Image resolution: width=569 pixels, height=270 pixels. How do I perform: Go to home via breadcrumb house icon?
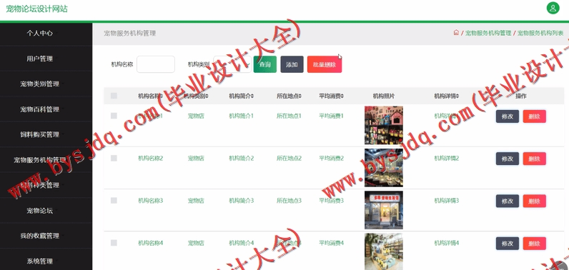456,33
